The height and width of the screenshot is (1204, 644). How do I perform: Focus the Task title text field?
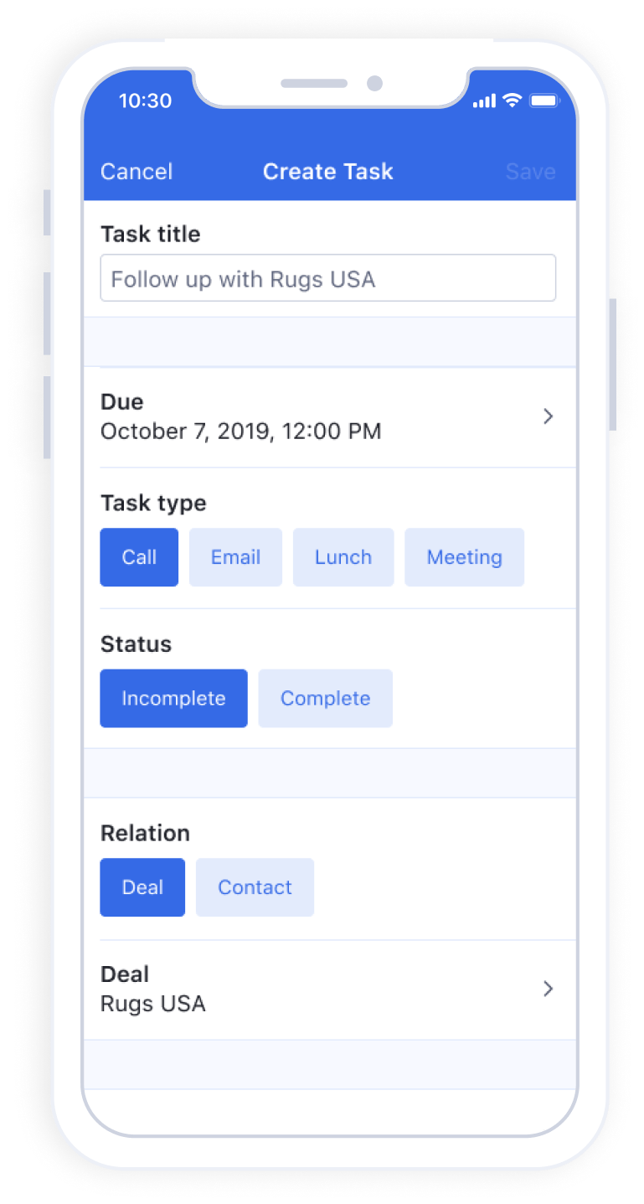(328, 278)
